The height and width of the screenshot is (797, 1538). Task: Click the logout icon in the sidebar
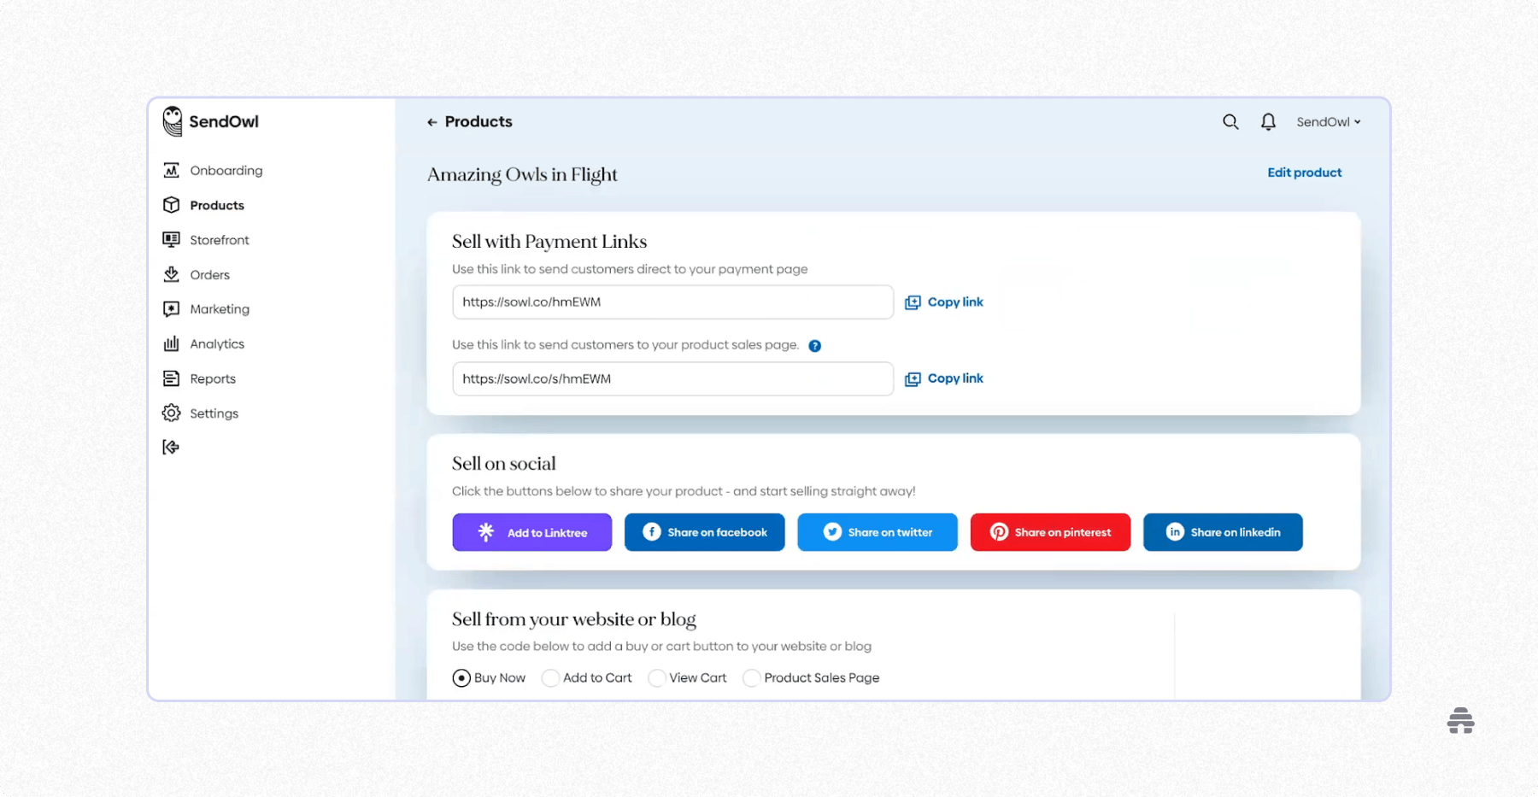click(170, 446)
